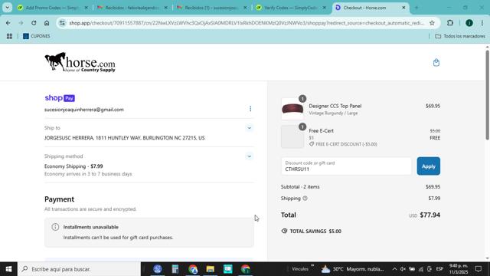Show shipping info tooltip icon

pyautogui.click(x=305, y=198)
